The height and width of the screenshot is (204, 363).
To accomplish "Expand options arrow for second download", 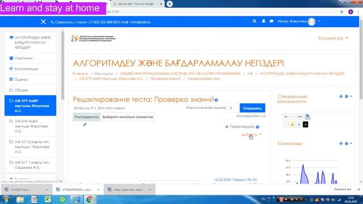I will 98,189.
